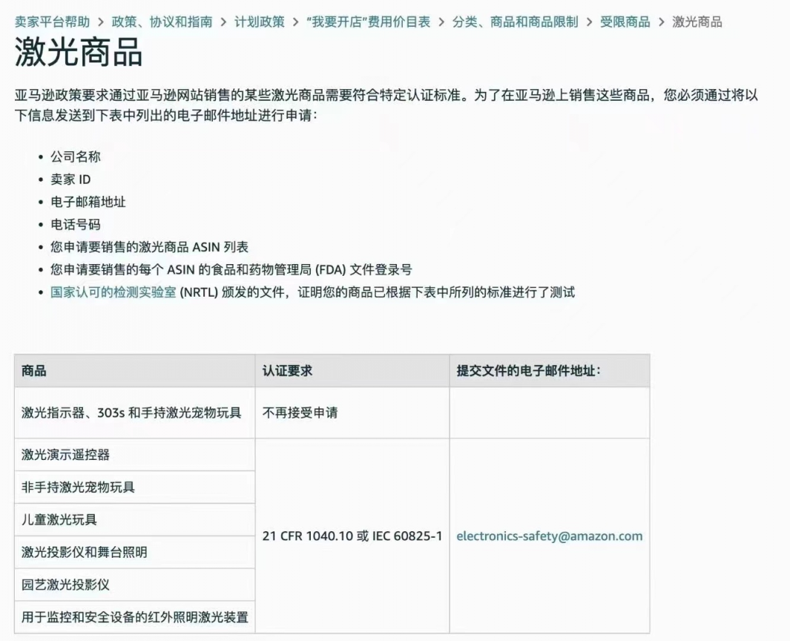
Task: Select the 公司名称 bullet item
Action: [x=76, y=157]
